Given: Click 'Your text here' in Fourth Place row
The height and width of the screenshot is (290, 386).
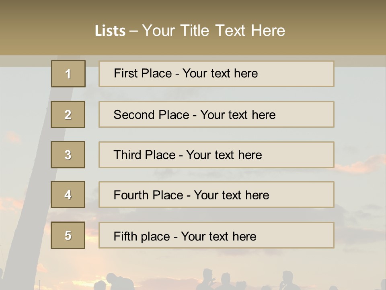Looking at the screenshot, I should [231, 195].
